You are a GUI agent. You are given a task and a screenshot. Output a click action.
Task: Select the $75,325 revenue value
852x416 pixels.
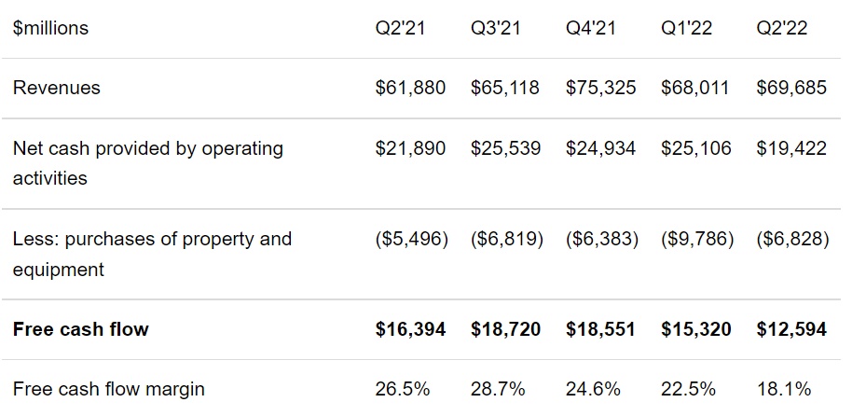(601, 88)
